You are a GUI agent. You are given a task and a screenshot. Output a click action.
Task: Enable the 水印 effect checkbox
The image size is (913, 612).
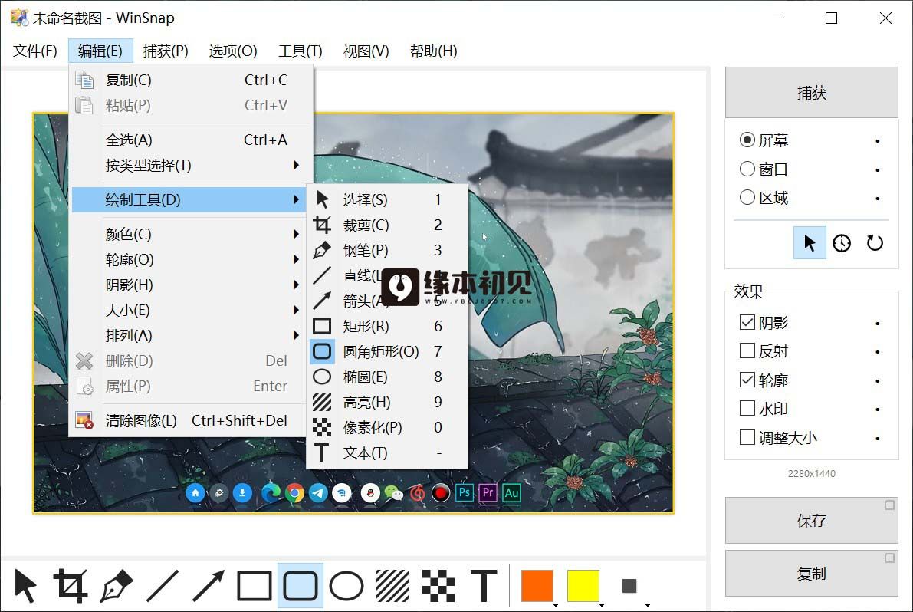click(747, 408)
